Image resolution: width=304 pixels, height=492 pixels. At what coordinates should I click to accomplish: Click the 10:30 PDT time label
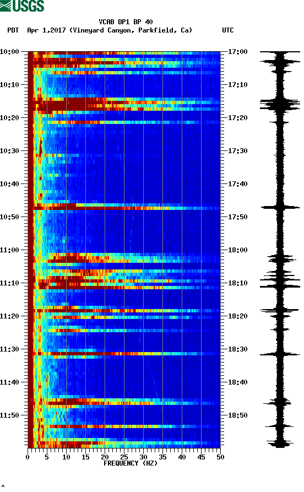pyautogui.click(x=9, y=150)
